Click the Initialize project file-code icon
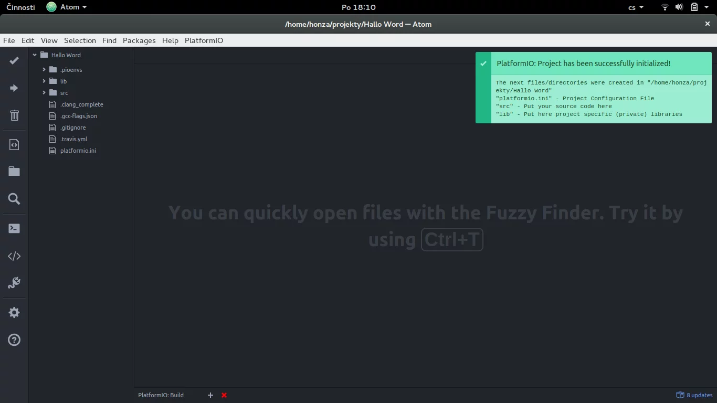Image resolution: width=717 pixels, height=403 pixels. (14, 145)
